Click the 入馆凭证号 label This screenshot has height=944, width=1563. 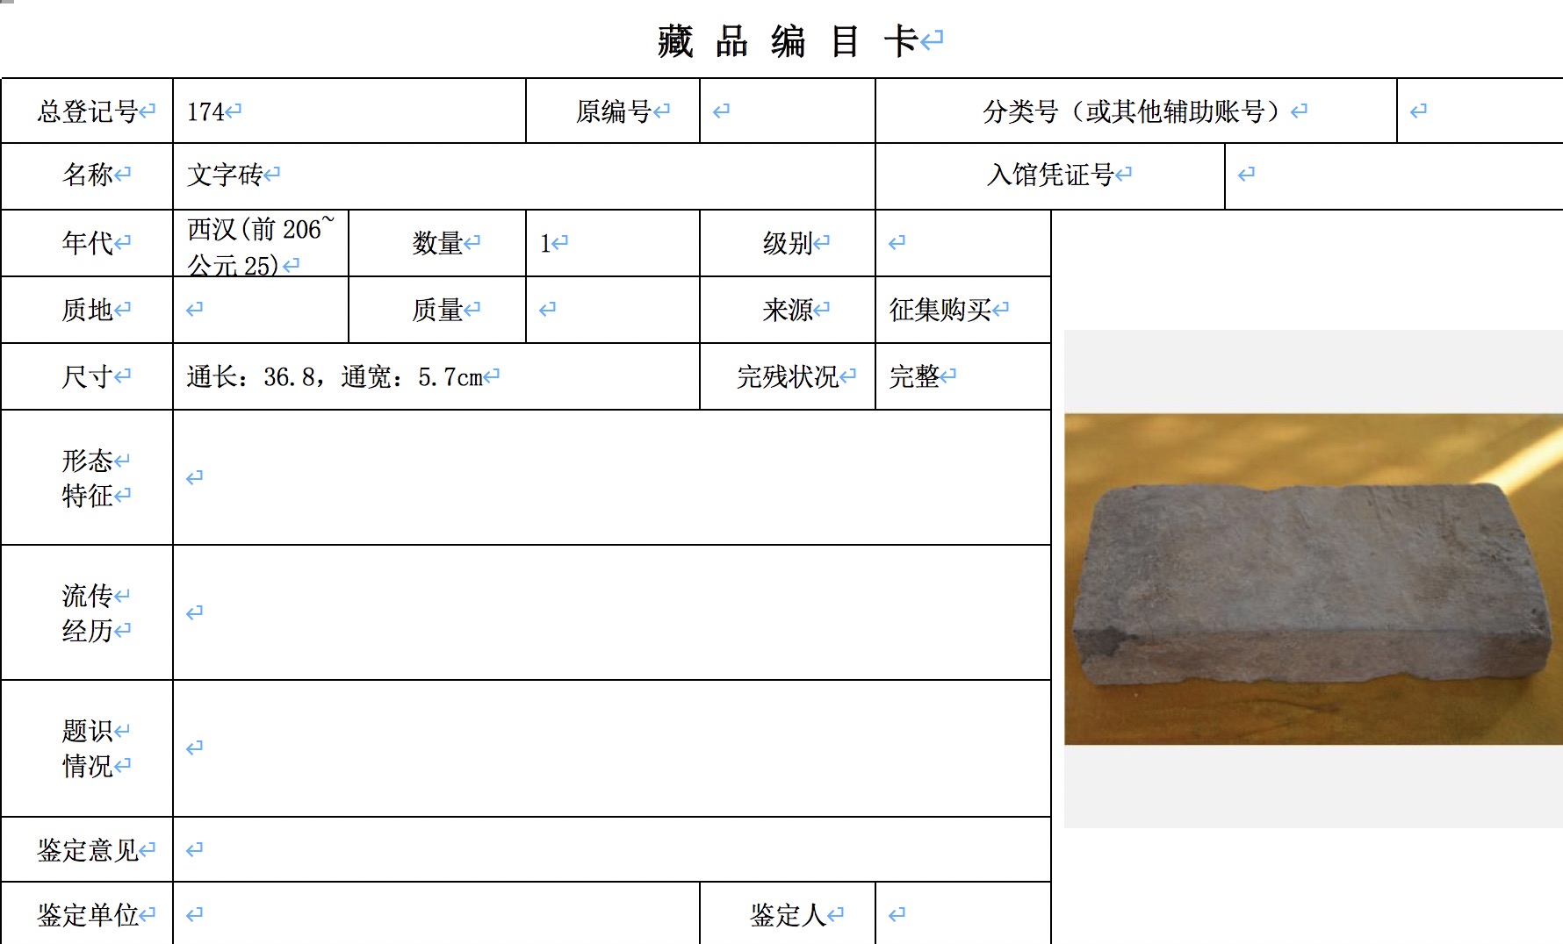coord(1050,175)
